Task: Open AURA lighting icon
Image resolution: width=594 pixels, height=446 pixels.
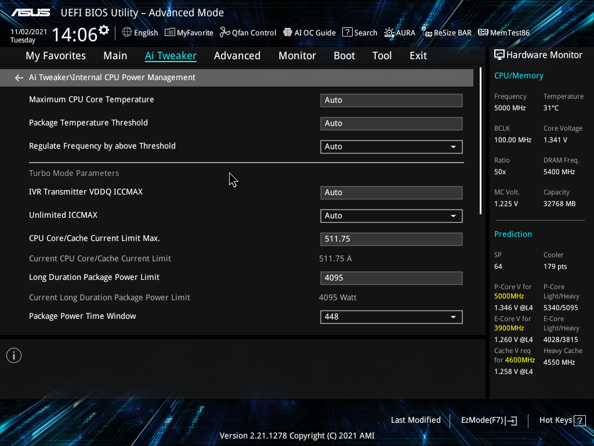Action: (x=389, y=33)
